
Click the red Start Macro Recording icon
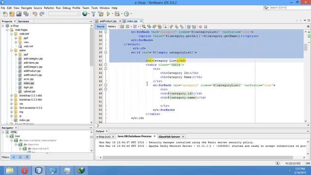[200, 27]
